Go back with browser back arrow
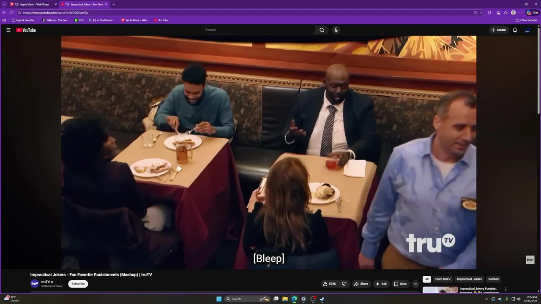 (4, 13)
